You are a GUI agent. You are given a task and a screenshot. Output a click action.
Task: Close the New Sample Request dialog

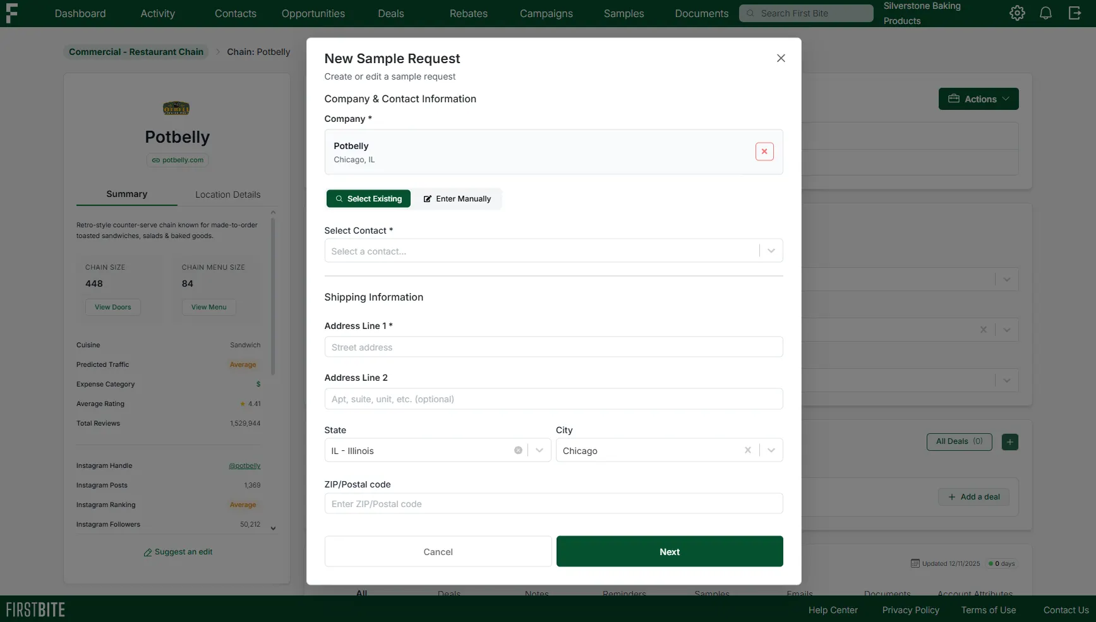point(781,58)
